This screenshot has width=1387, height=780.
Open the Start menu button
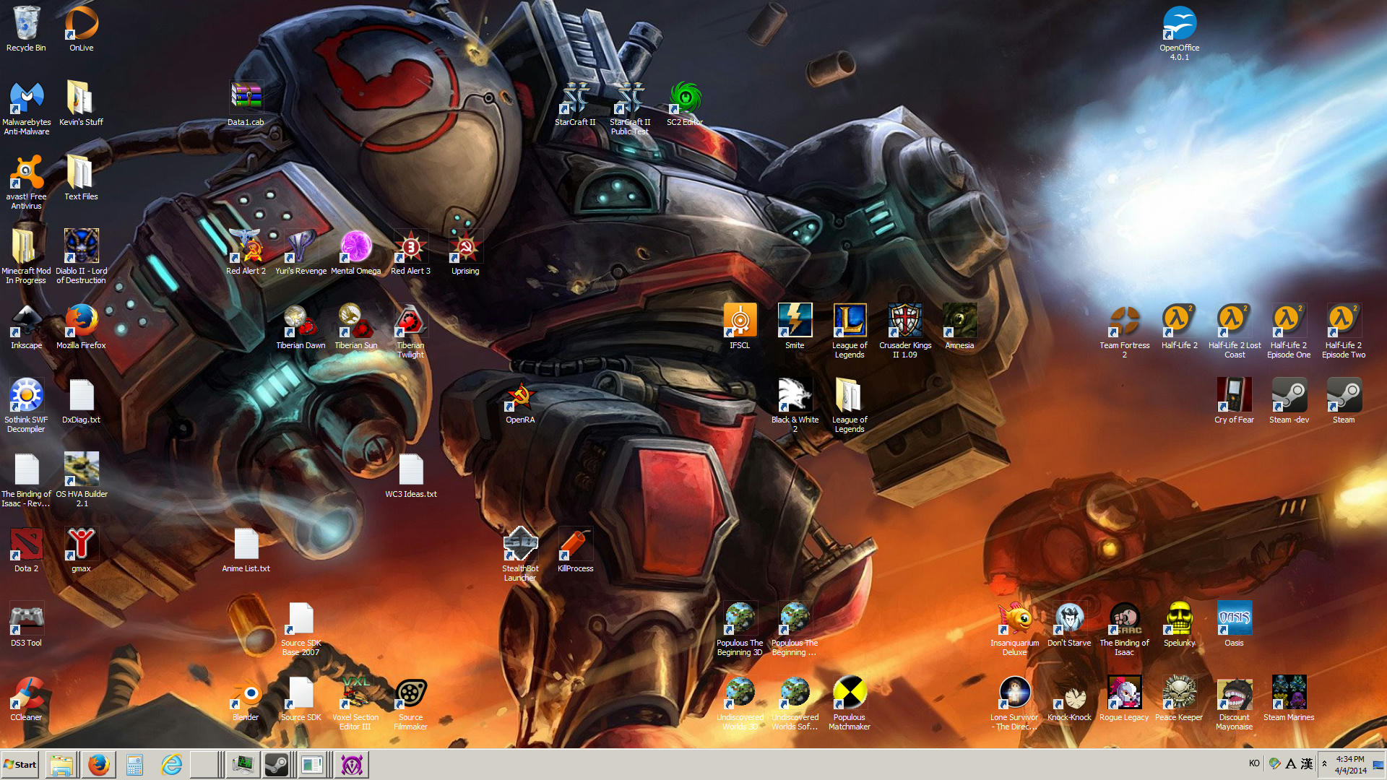(x=20, y=764)
